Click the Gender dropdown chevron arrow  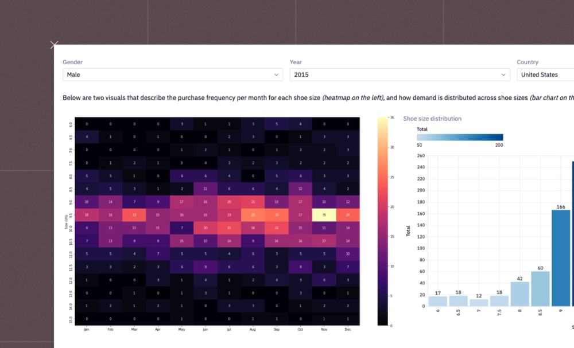pos(277,75)
